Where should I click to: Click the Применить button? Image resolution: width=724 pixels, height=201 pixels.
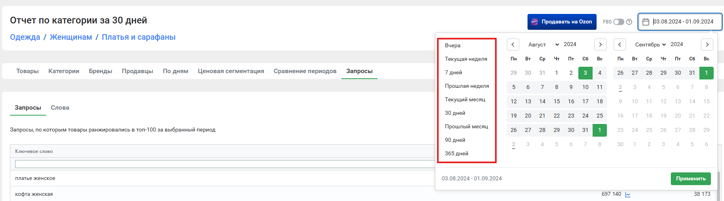(691, 179)
